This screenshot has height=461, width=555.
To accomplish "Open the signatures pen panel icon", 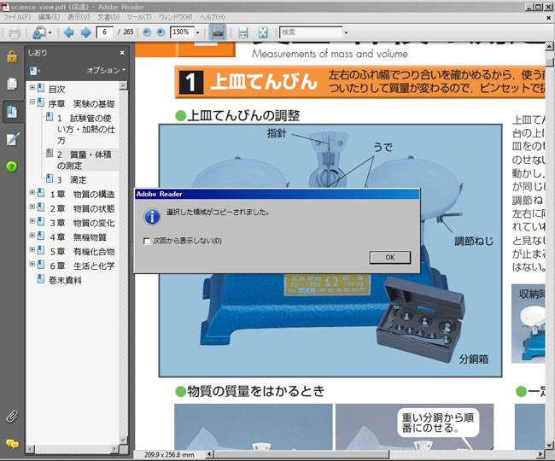I will point(13,139).
